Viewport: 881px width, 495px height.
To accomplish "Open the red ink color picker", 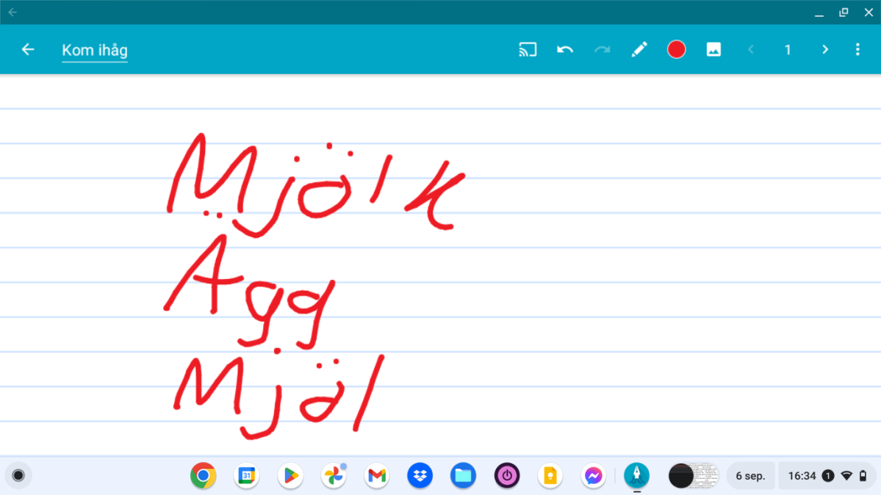I will tap(676, 50).
